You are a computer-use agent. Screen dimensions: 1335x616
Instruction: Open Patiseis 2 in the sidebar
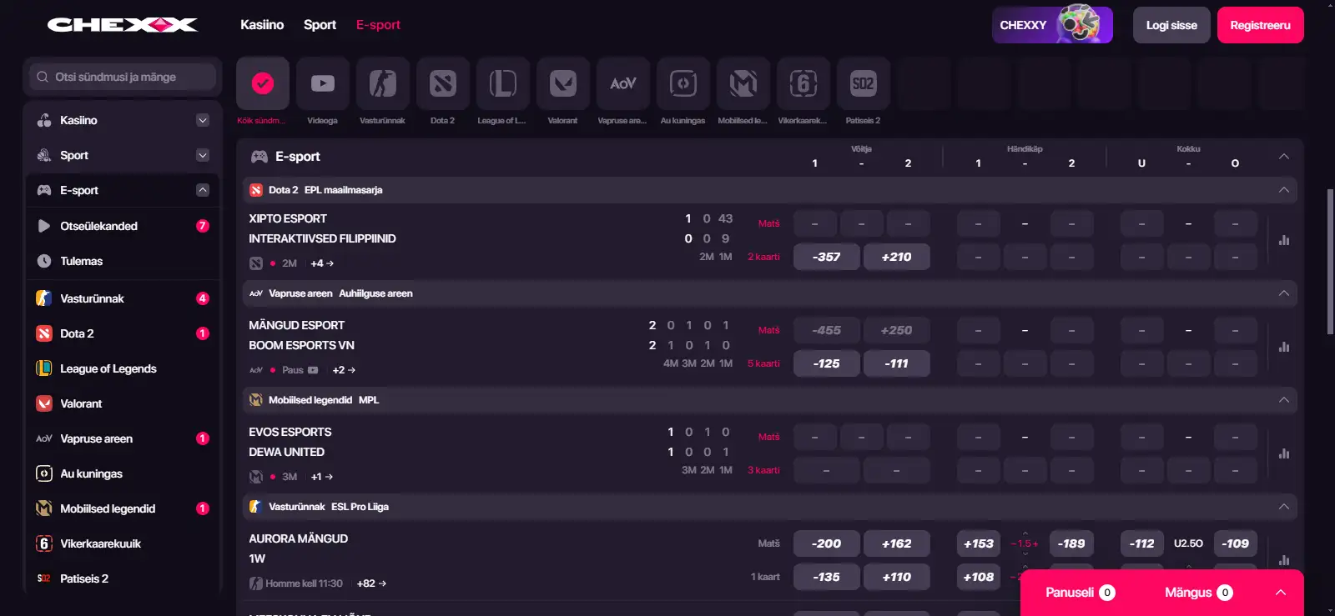click(123, 578)
